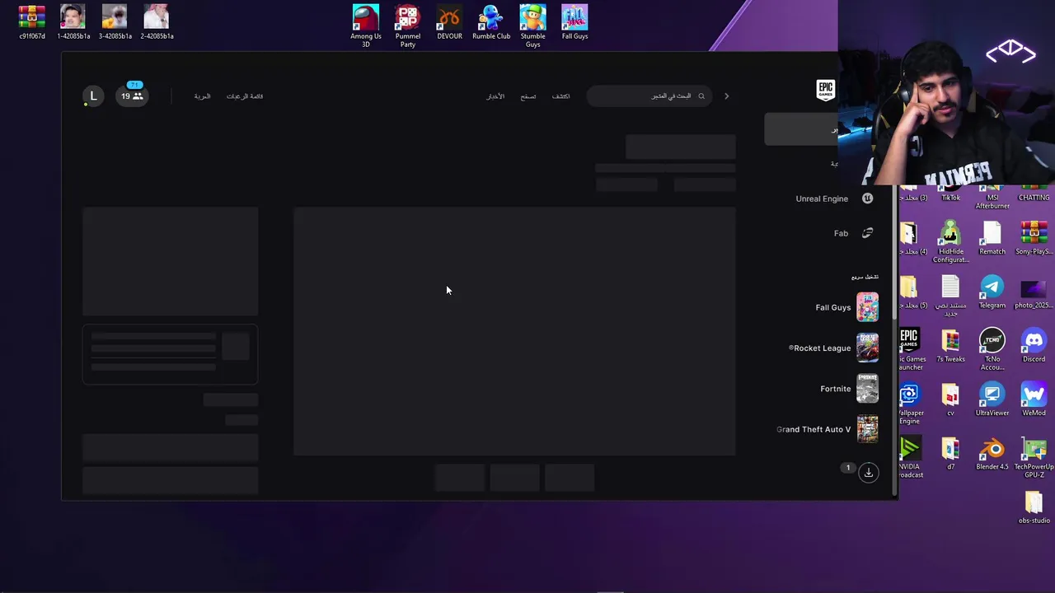
Task: Select the obs-studio folder on the desktop
Action: [x=1034, y=507]
